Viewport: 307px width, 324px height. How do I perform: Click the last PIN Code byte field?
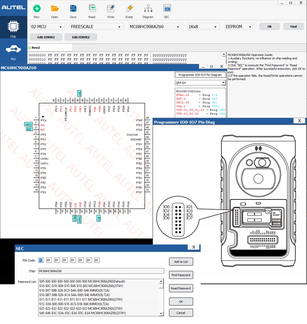click(x=97, y=260)
